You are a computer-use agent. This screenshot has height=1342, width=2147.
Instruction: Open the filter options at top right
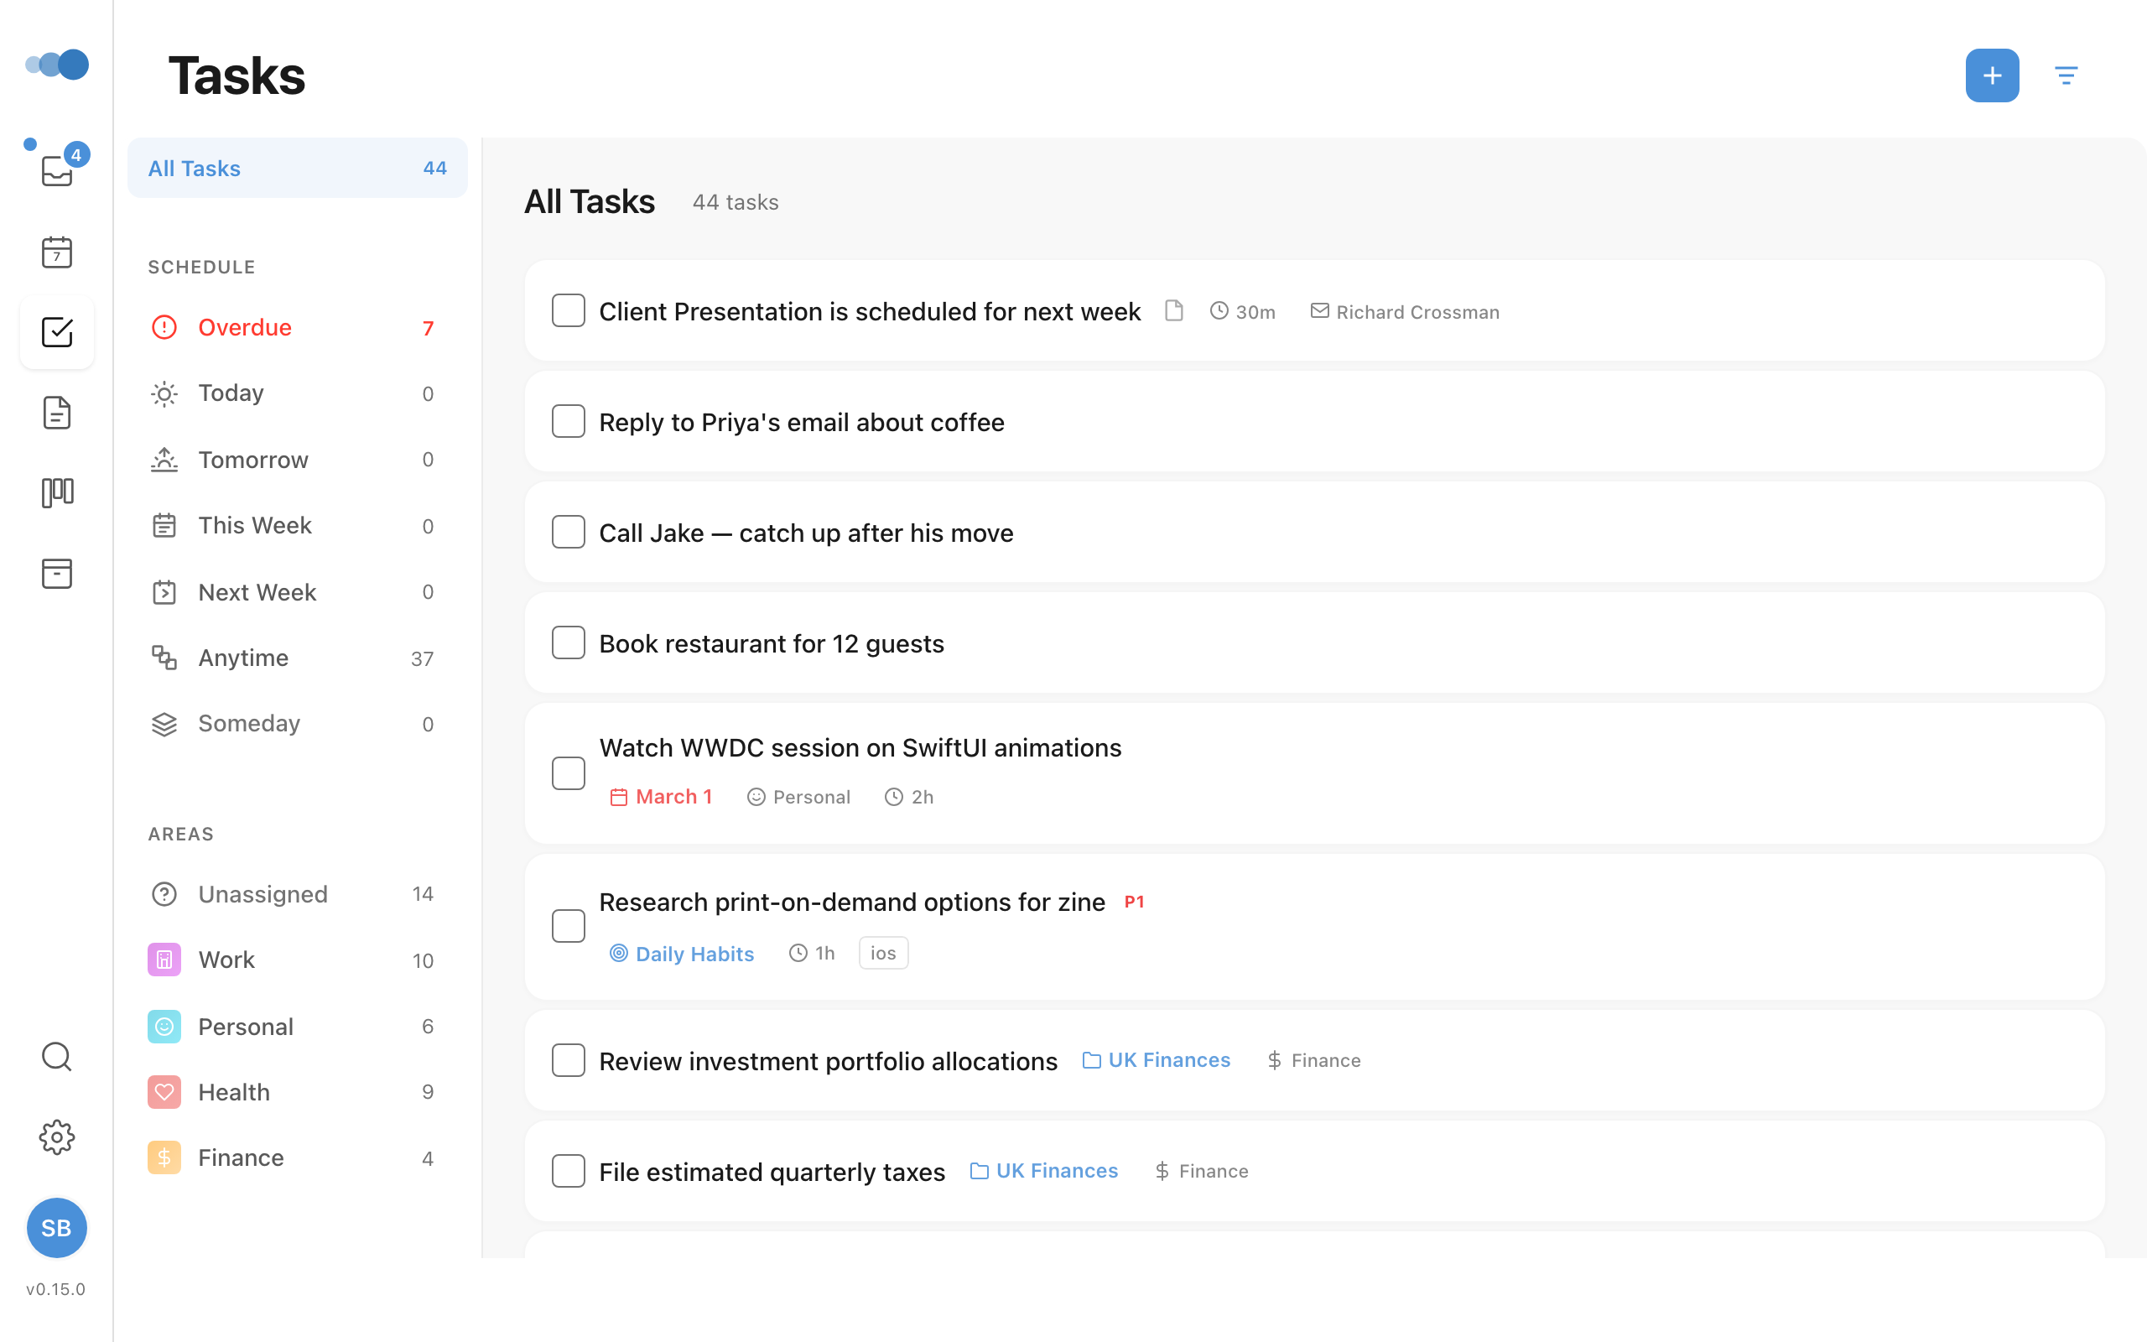click(2067, 75)
